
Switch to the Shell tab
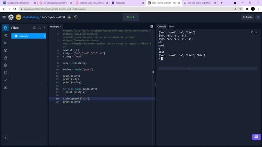click(172, 27)
